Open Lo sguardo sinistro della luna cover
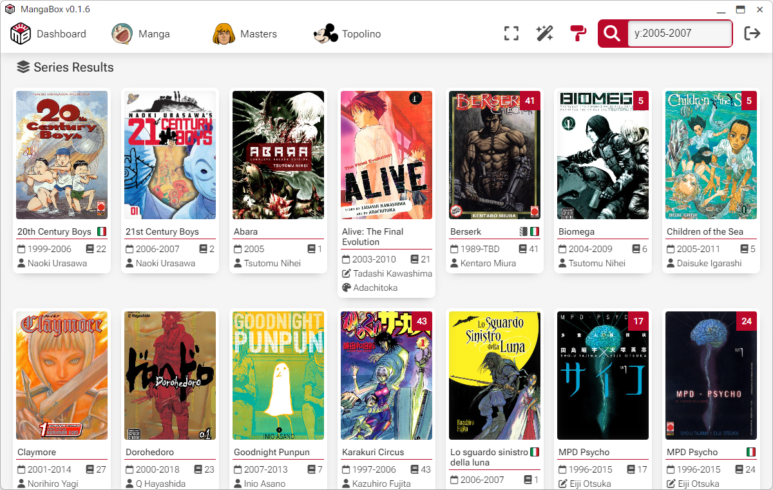This screenshot has height=490, width=773. pos(495,375)
